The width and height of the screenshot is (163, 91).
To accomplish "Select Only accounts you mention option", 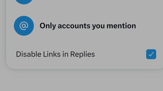I will pyautogui.click(x=85, y=26).
